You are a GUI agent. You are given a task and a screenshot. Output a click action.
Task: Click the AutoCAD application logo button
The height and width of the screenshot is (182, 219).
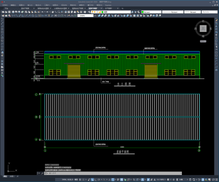point(2,2)
